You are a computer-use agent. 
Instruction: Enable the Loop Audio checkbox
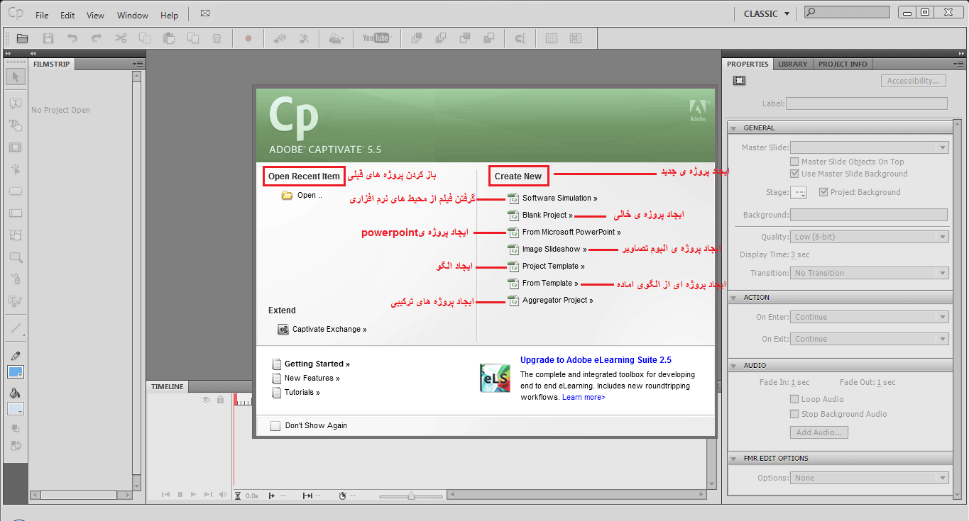tap(794, 399)
